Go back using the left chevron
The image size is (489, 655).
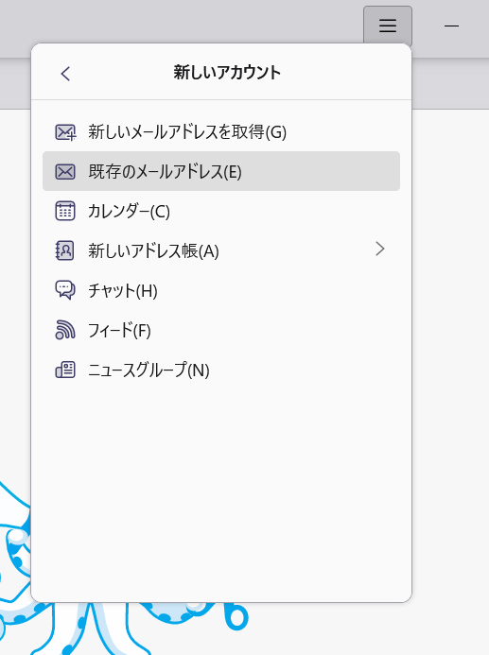pyautogui.click(x=65, y=74)
